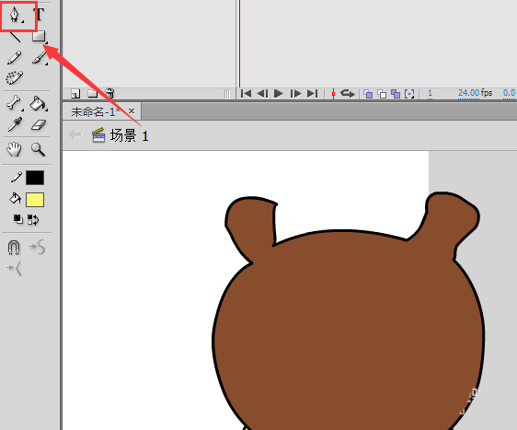Step back one frame
This screenshot has width=517, height=430.
coord(262,94)
